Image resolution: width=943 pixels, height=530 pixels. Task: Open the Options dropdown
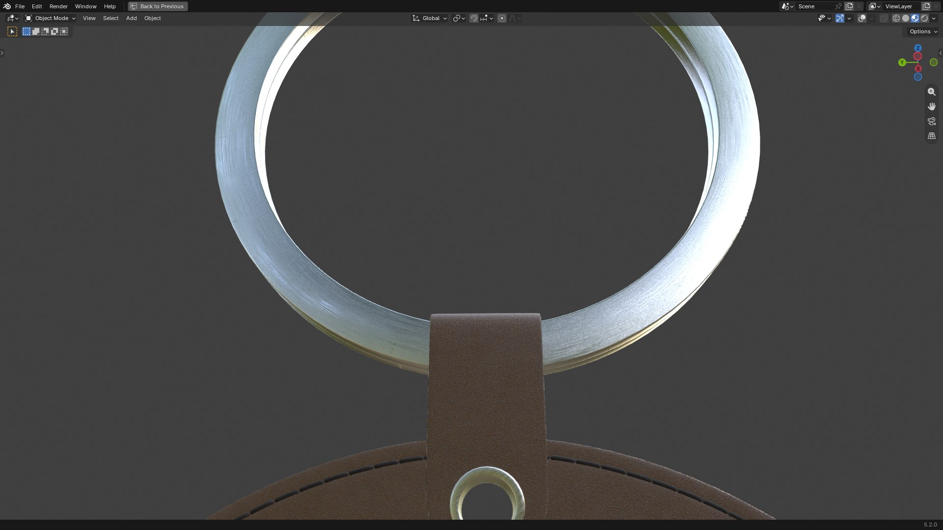click(923, 31)
